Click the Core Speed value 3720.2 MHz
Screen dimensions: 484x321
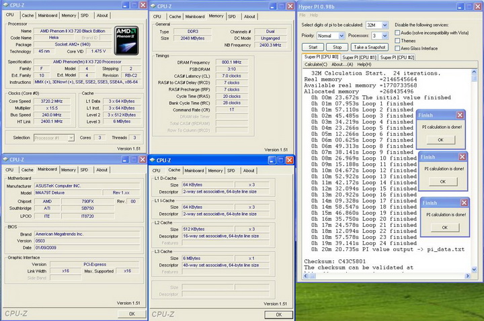(x=52, y=101)
